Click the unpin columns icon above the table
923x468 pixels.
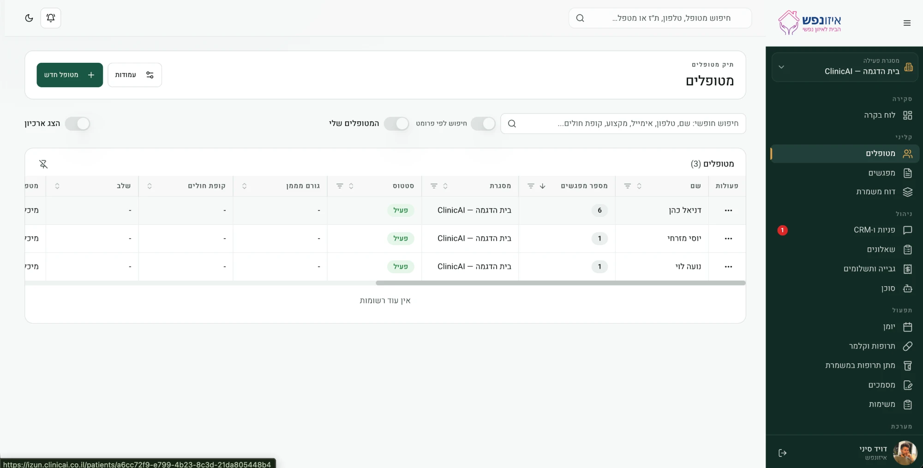pos(43,164)
